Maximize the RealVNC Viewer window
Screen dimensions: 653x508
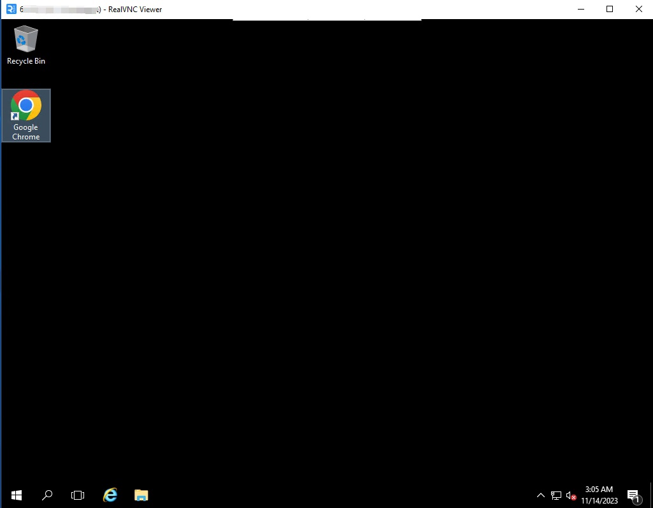pos(609,9)
